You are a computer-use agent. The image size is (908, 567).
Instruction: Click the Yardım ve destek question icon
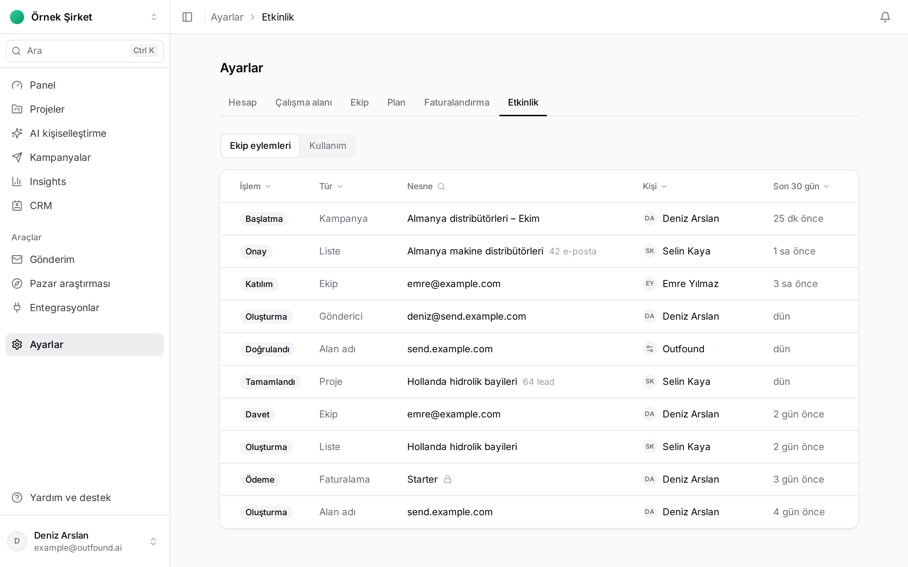pyautogui.click(x=17, y=498)
